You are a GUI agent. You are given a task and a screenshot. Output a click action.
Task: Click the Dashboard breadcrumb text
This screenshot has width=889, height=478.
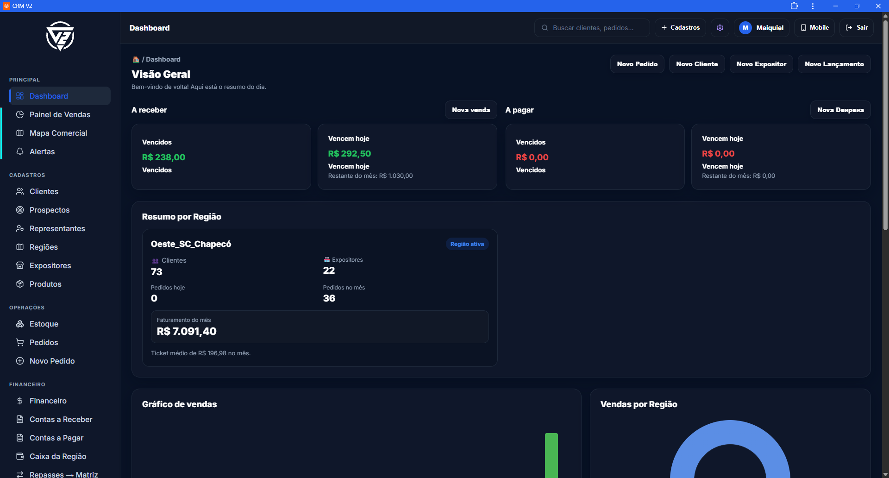click(x=163, y=59)
